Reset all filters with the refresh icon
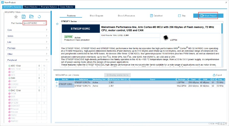 (x=39, y=16)
